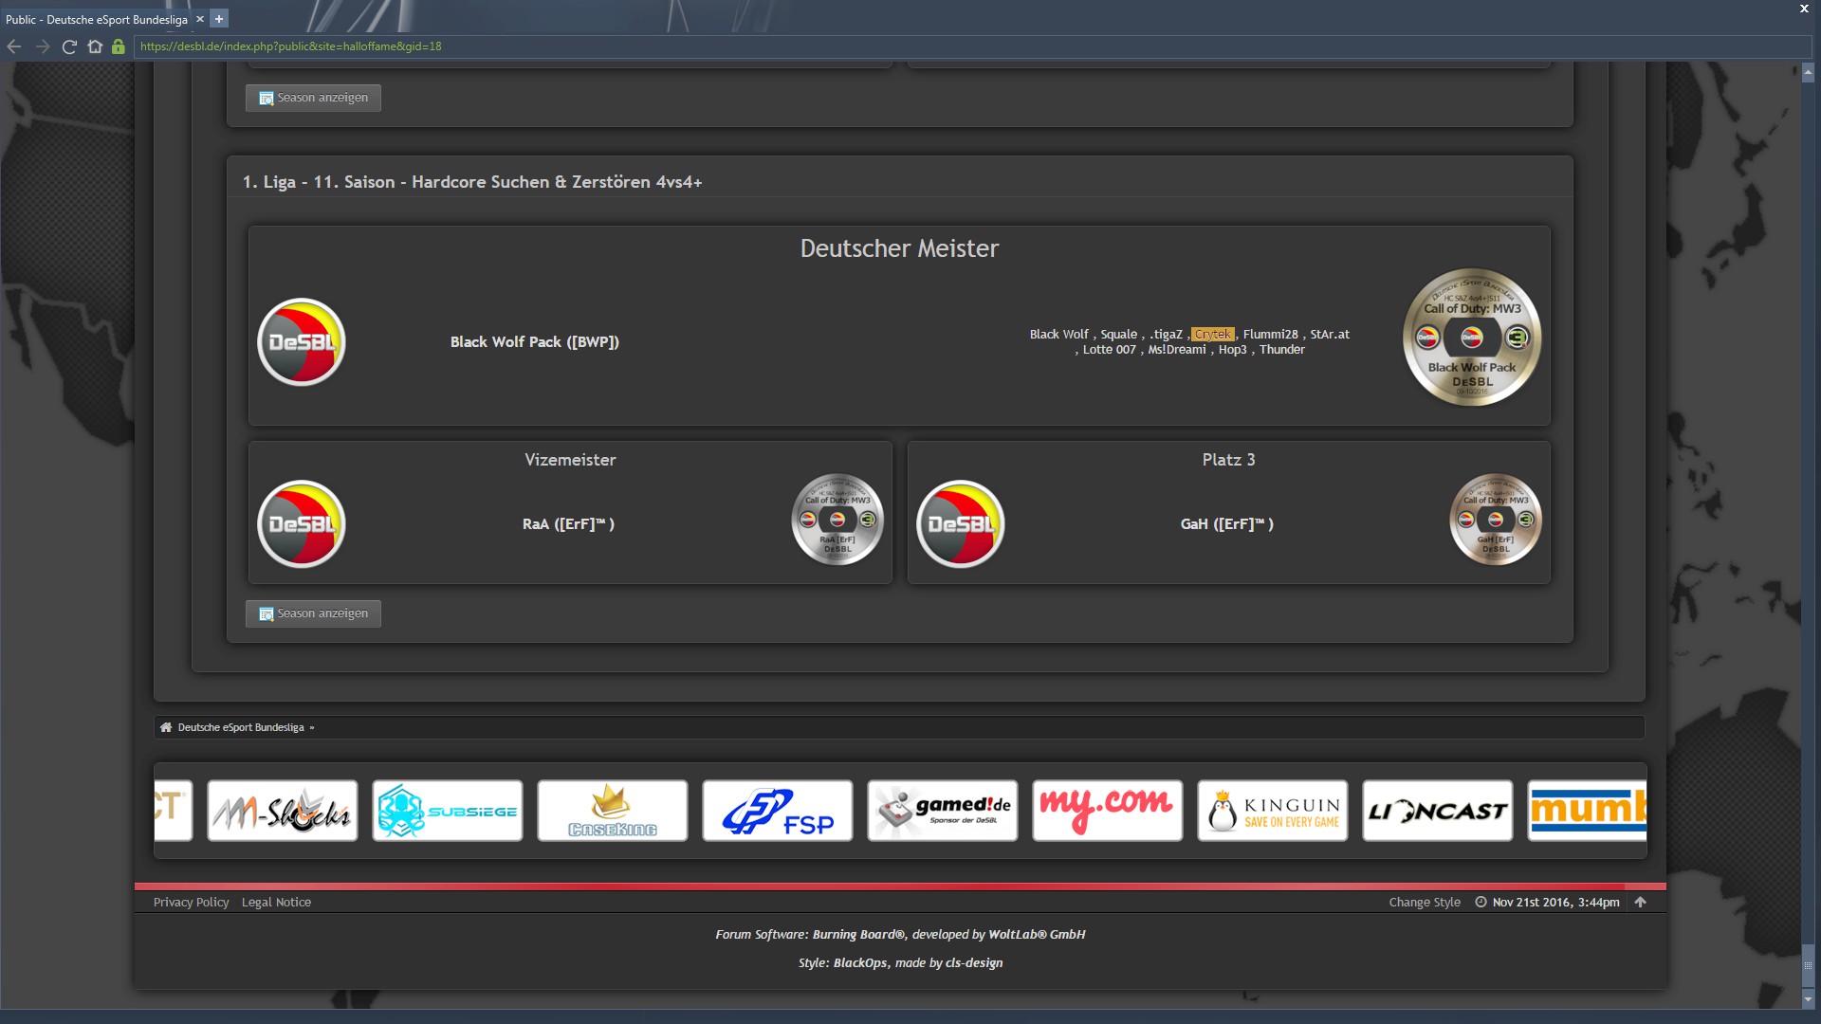
Task: Open the Legal Notice link
Action: pos(276,902)
